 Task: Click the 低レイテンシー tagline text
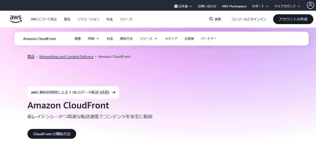tap(90, 117)
